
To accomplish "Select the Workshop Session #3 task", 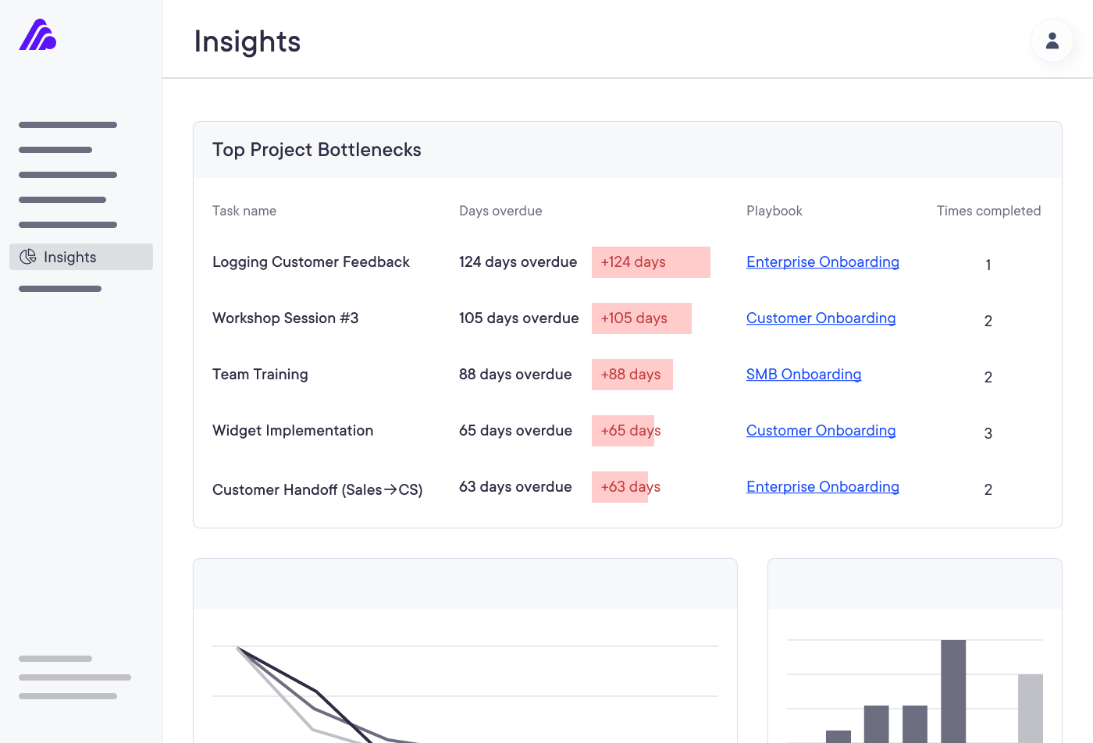I will [x=285, y=318].
